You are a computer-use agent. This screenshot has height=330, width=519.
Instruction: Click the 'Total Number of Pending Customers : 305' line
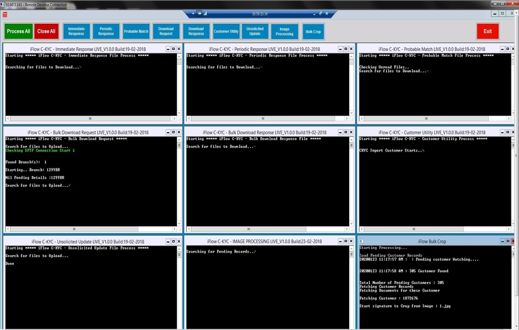[402, 283]
